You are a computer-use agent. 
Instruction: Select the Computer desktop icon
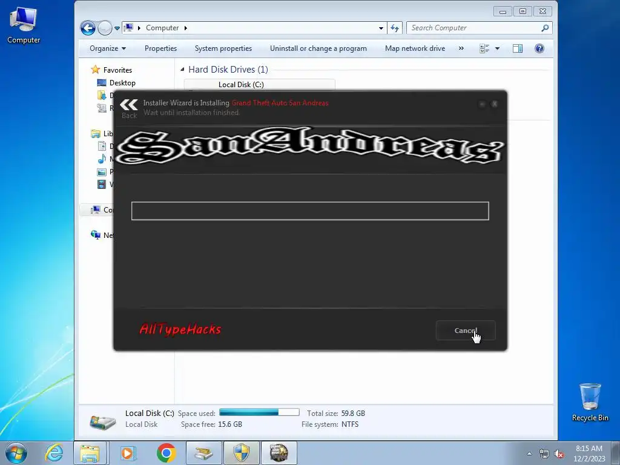click(24, 25)
